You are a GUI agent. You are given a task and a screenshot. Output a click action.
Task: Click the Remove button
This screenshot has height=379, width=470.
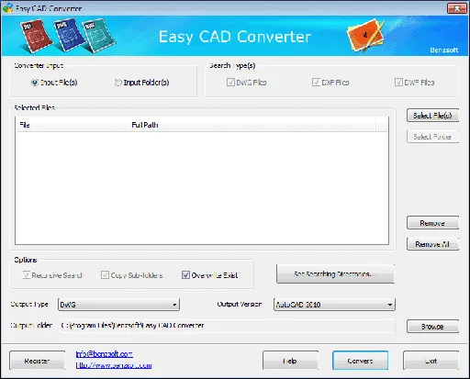click(x=432, y=223)
